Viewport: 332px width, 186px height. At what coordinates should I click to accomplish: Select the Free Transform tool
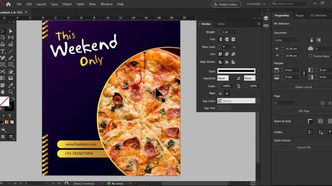point(10,72)
